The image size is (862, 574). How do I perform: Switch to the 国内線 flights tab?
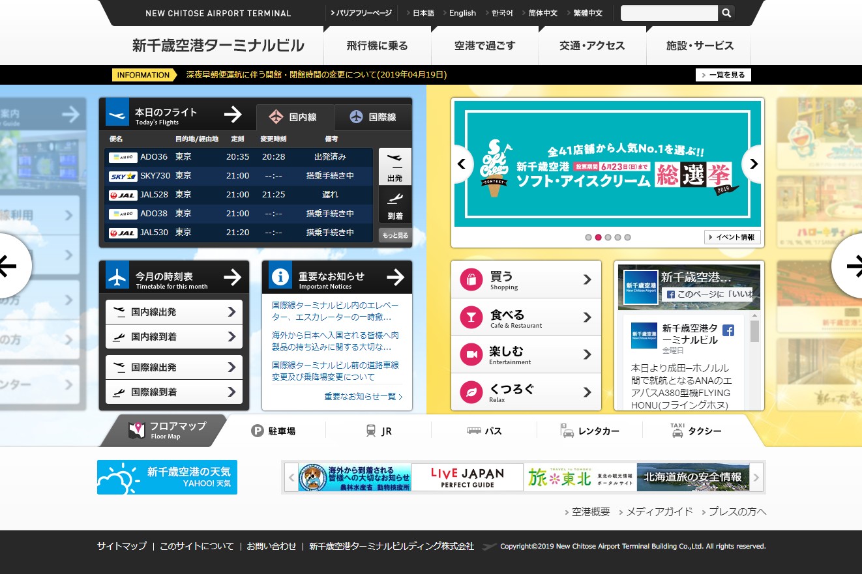click(x=295, y=117)
